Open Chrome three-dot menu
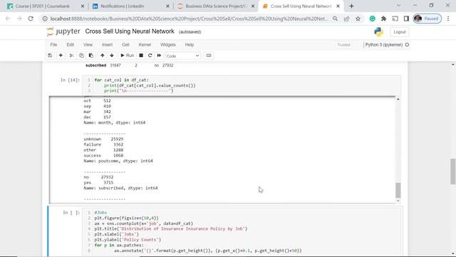Screen dimensions: 456x257 (448, 19)
